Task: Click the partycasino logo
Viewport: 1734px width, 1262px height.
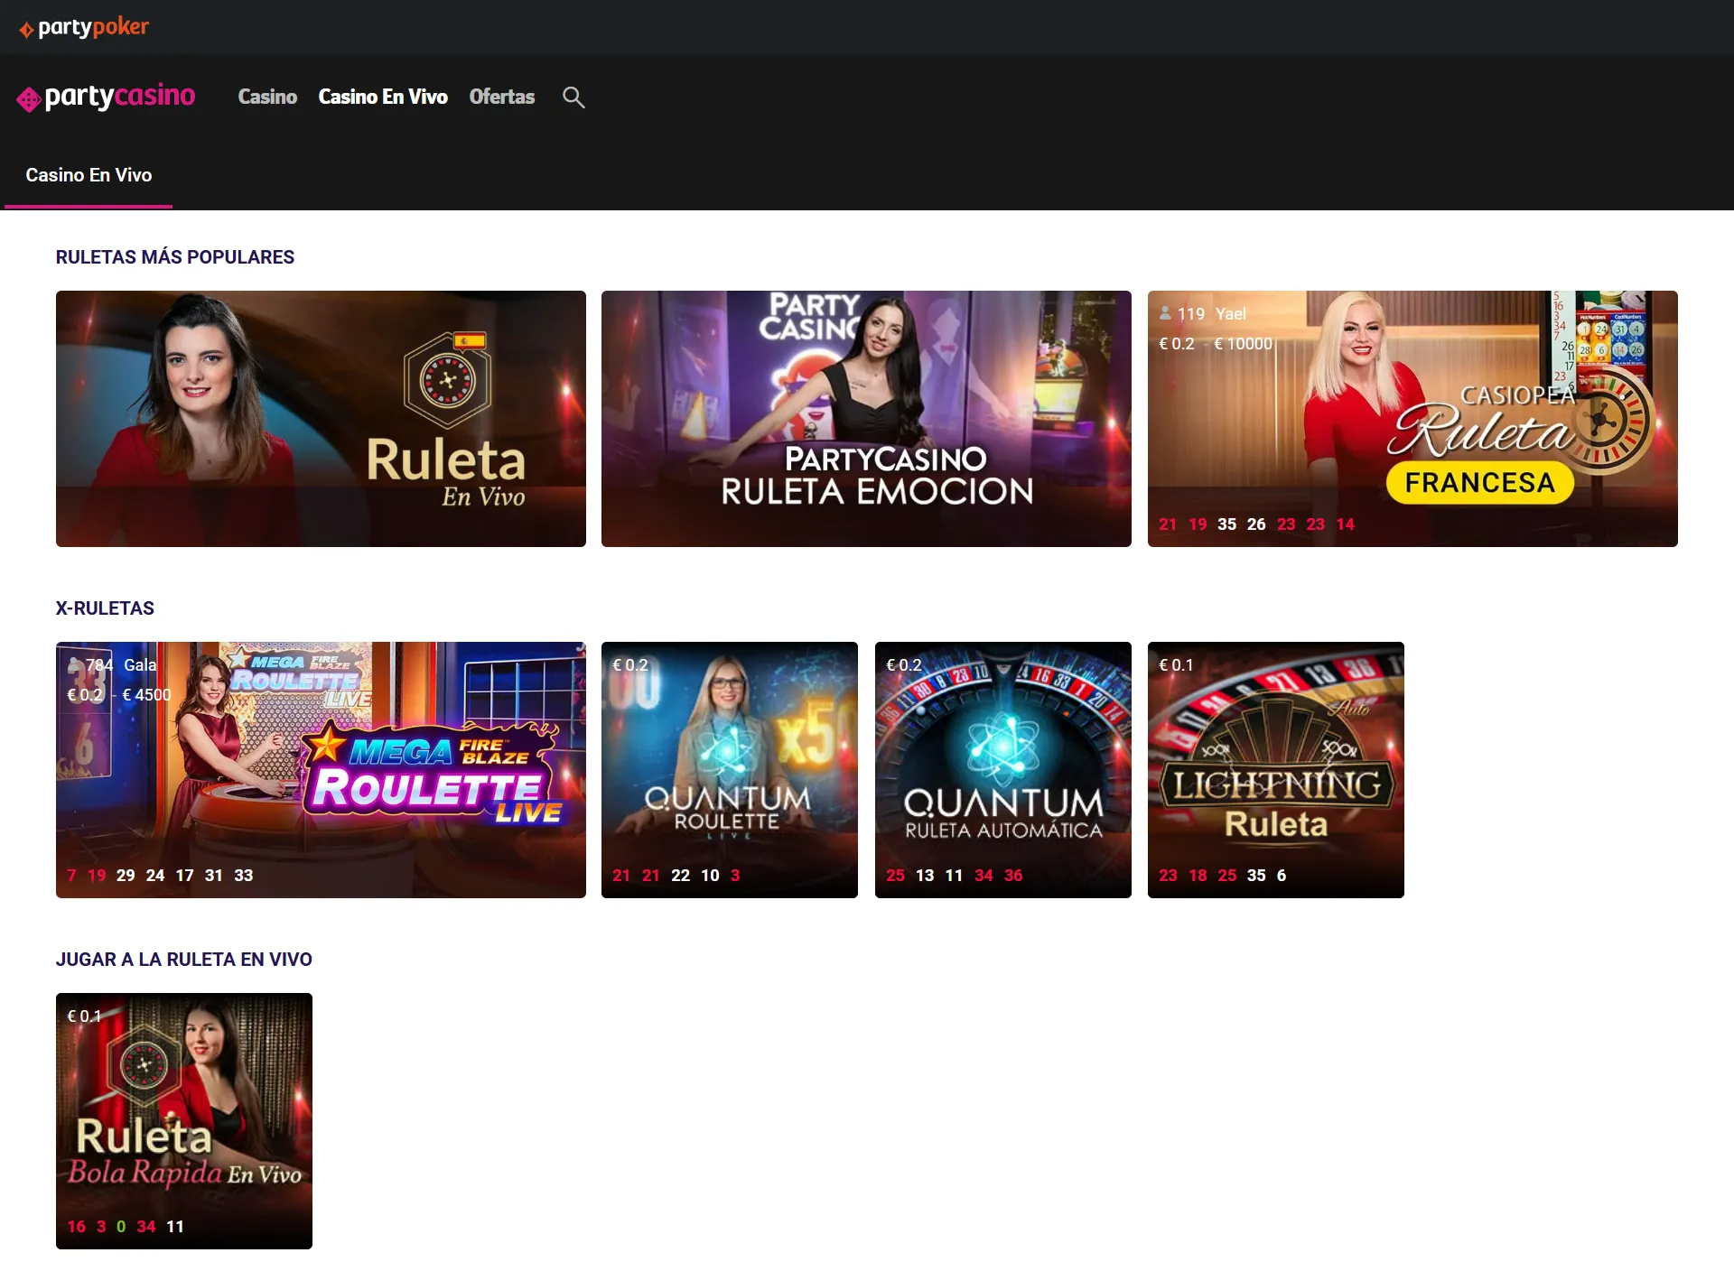Action: click(106, 97)
